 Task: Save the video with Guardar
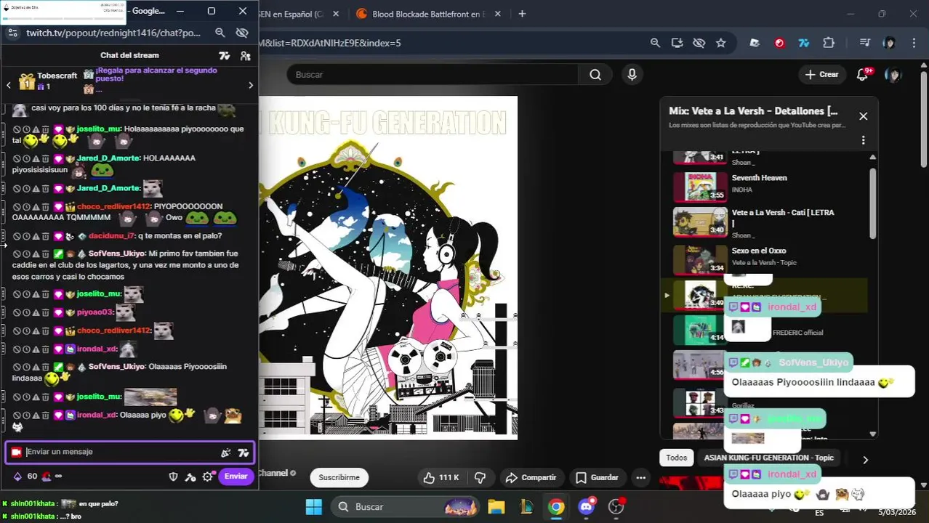(x=597, y=477)
